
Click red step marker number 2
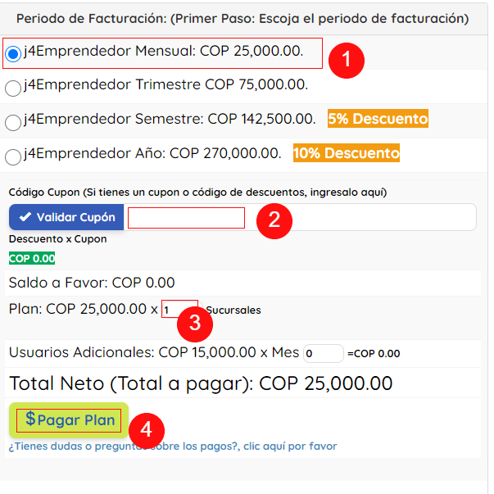(x=274, y=220)
